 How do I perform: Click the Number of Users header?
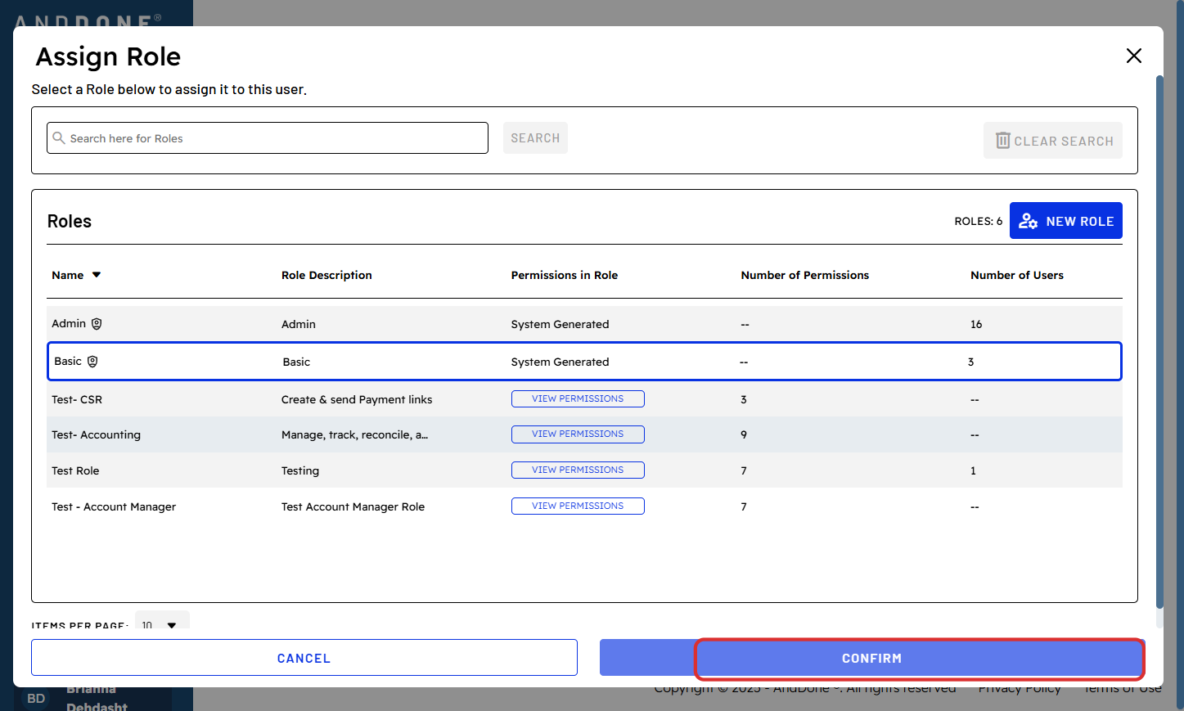[1017, 275]
